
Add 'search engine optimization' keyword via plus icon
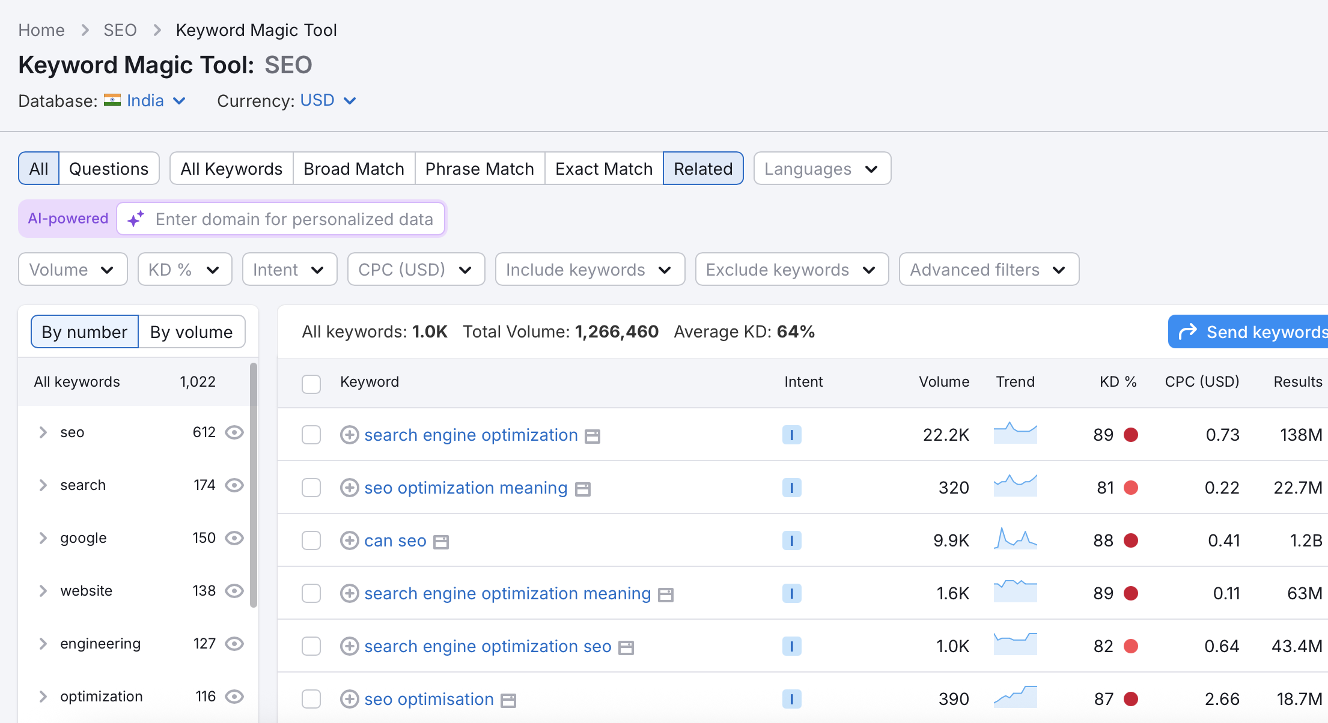pos(349,435)
